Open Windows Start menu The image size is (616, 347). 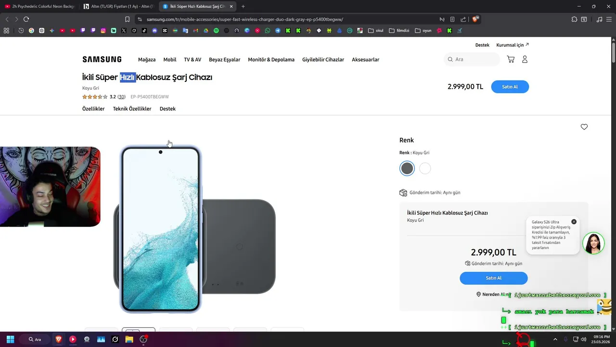click(x=10, y=339)
